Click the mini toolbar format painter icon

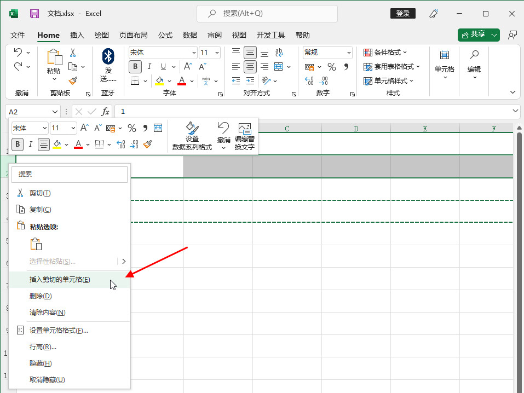147,144
